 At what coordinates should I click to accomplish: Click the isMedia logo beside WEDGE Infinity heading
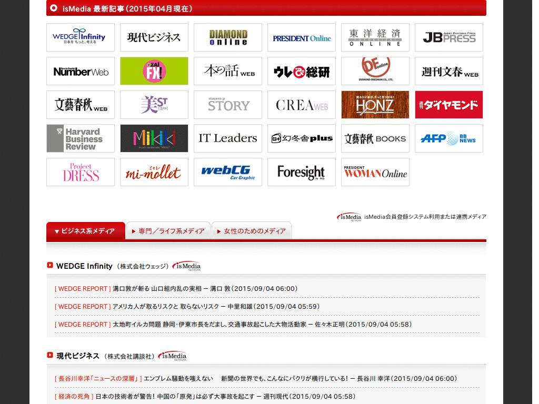[186, 266]
